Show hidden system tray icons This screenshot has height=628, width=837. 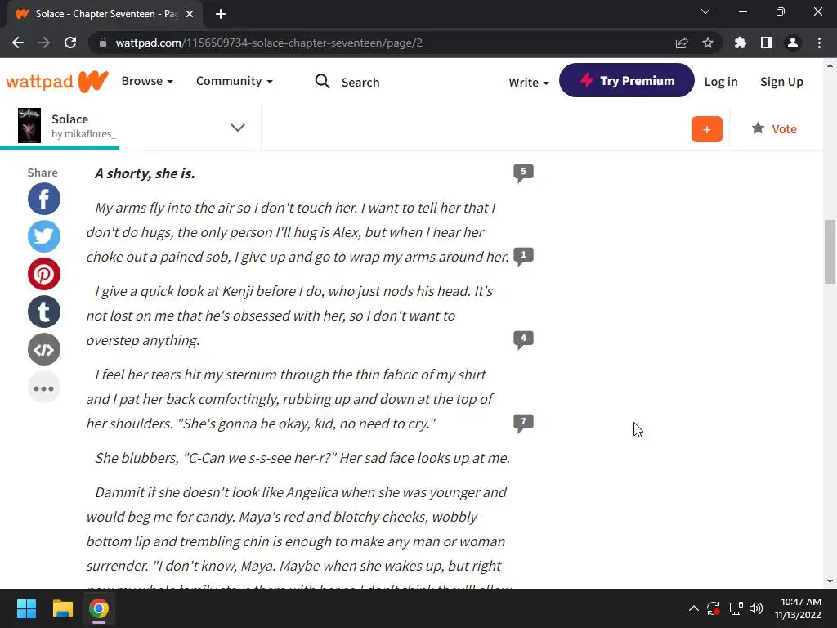point(693,608)
